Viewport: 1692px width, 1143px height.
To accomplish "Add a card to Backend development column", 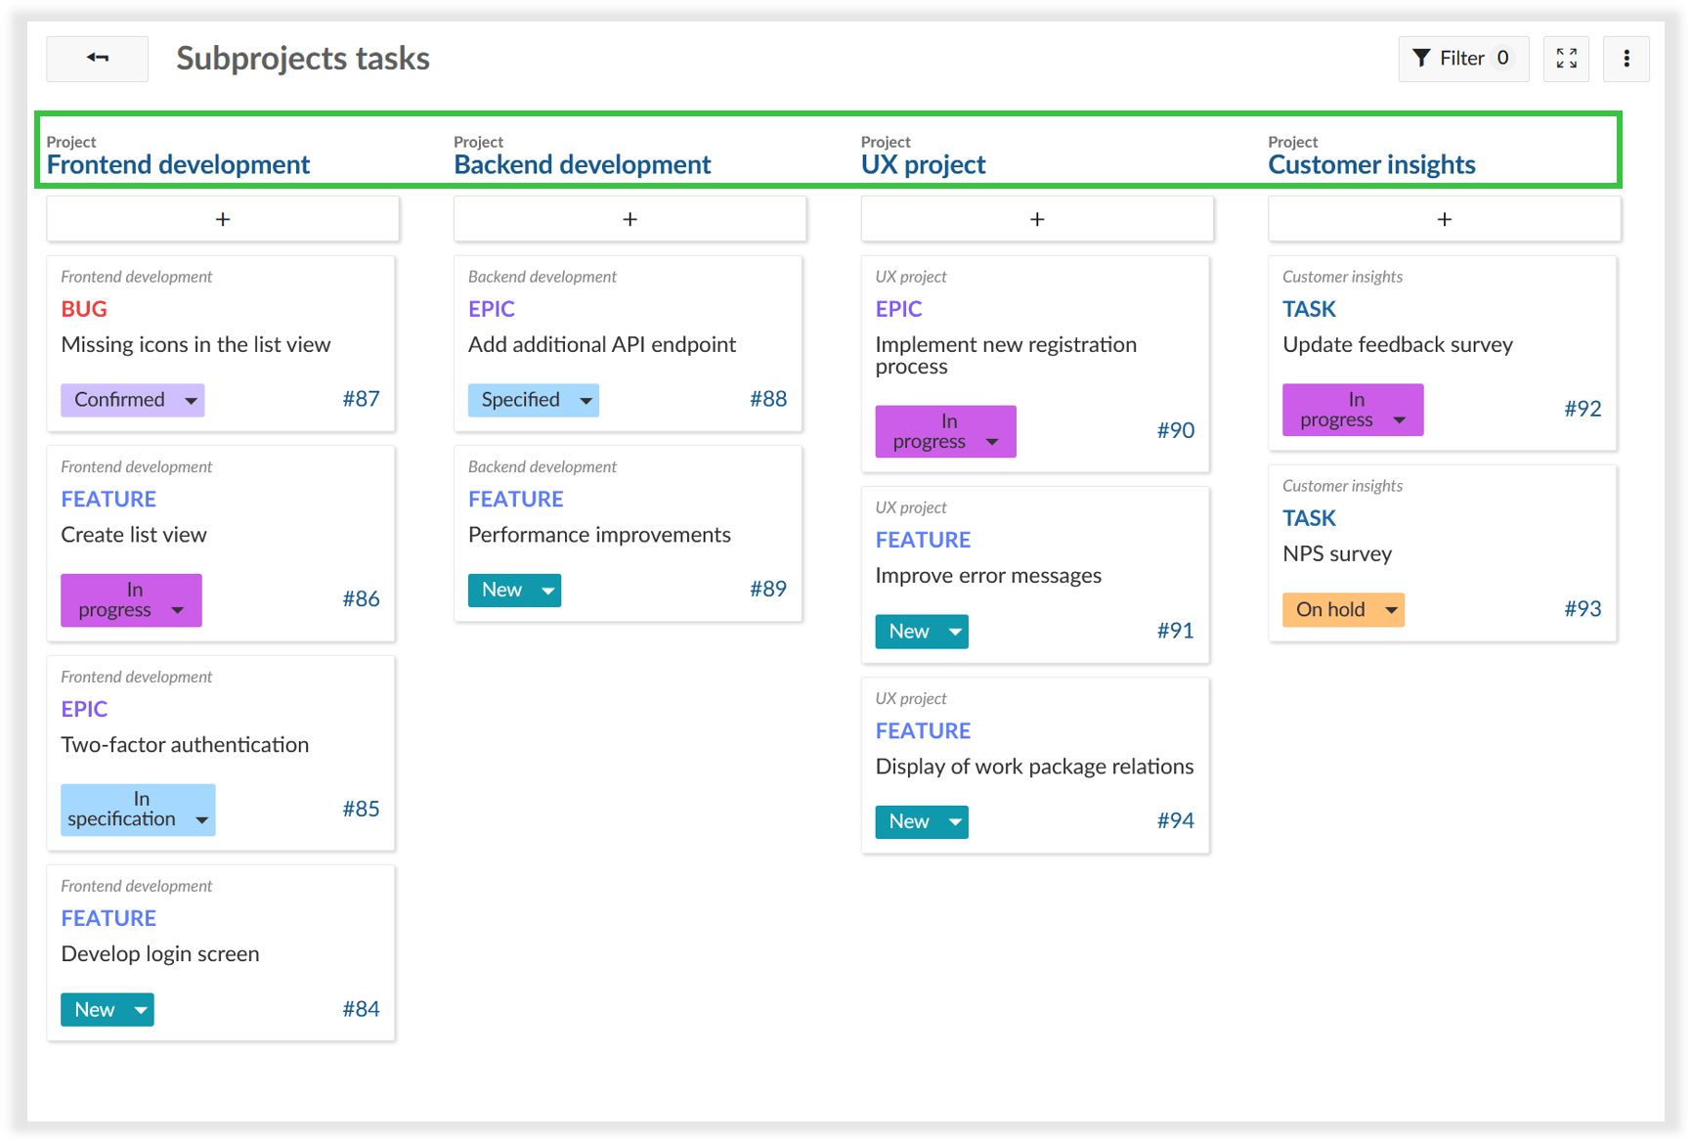I will 629,218.
